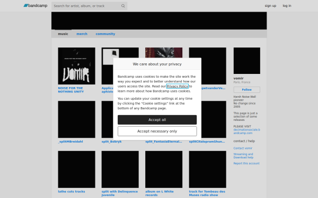Image resolution: width=318 pixels, height=198 pixels.
Task: Open lathe cuts tracks album cover
Action: 76,169
